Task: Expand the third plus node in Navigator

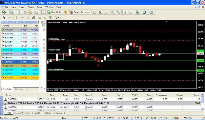Action: coord(44,48)
